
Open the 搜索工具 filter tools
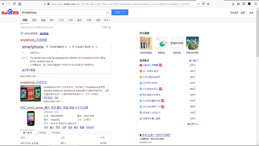[106, 27]
